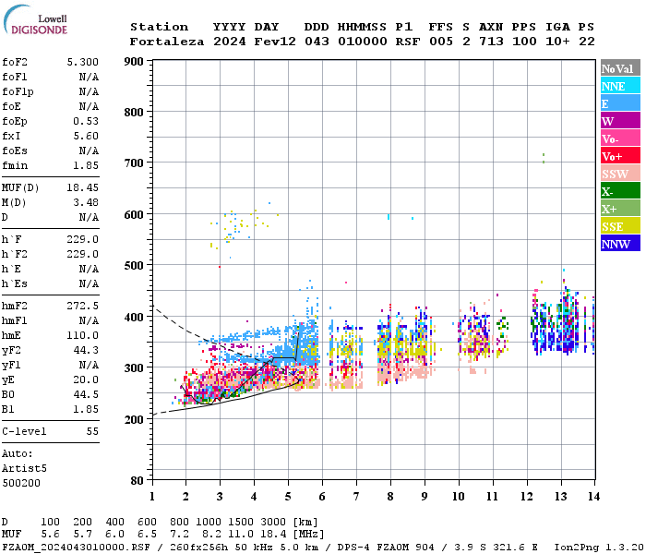The image size is (646, 554).
Task: Select the SSW salmon legend swatch
Action: 620,174
